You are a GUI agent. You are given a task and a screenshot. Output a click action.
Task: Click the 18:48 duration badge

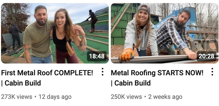tap(97, 56)
